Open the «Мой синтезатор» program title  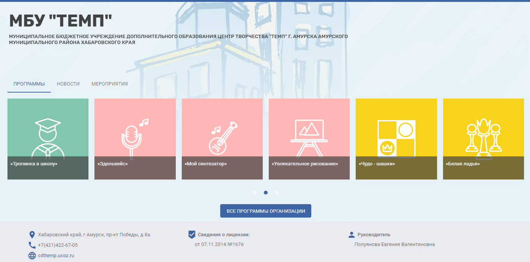(206, 164)
